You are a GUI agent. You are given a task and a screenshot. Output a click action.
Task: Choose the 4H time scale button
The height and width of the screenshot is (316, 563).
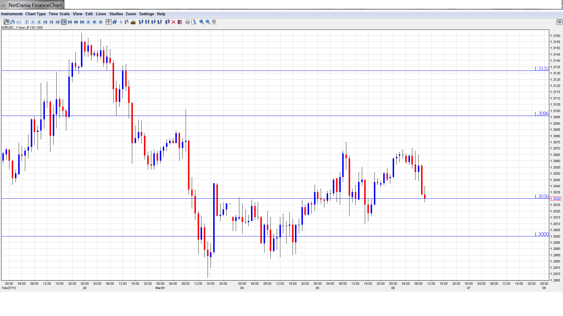[x=76, y=22]
